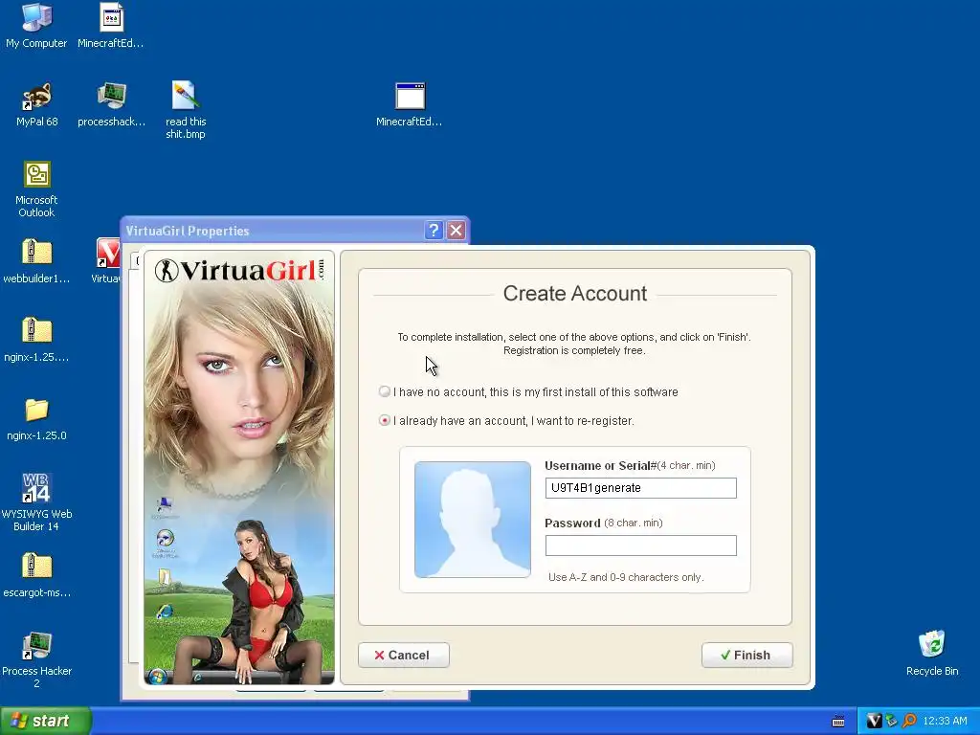Click the user avatar placeholder image

(473, 520)
